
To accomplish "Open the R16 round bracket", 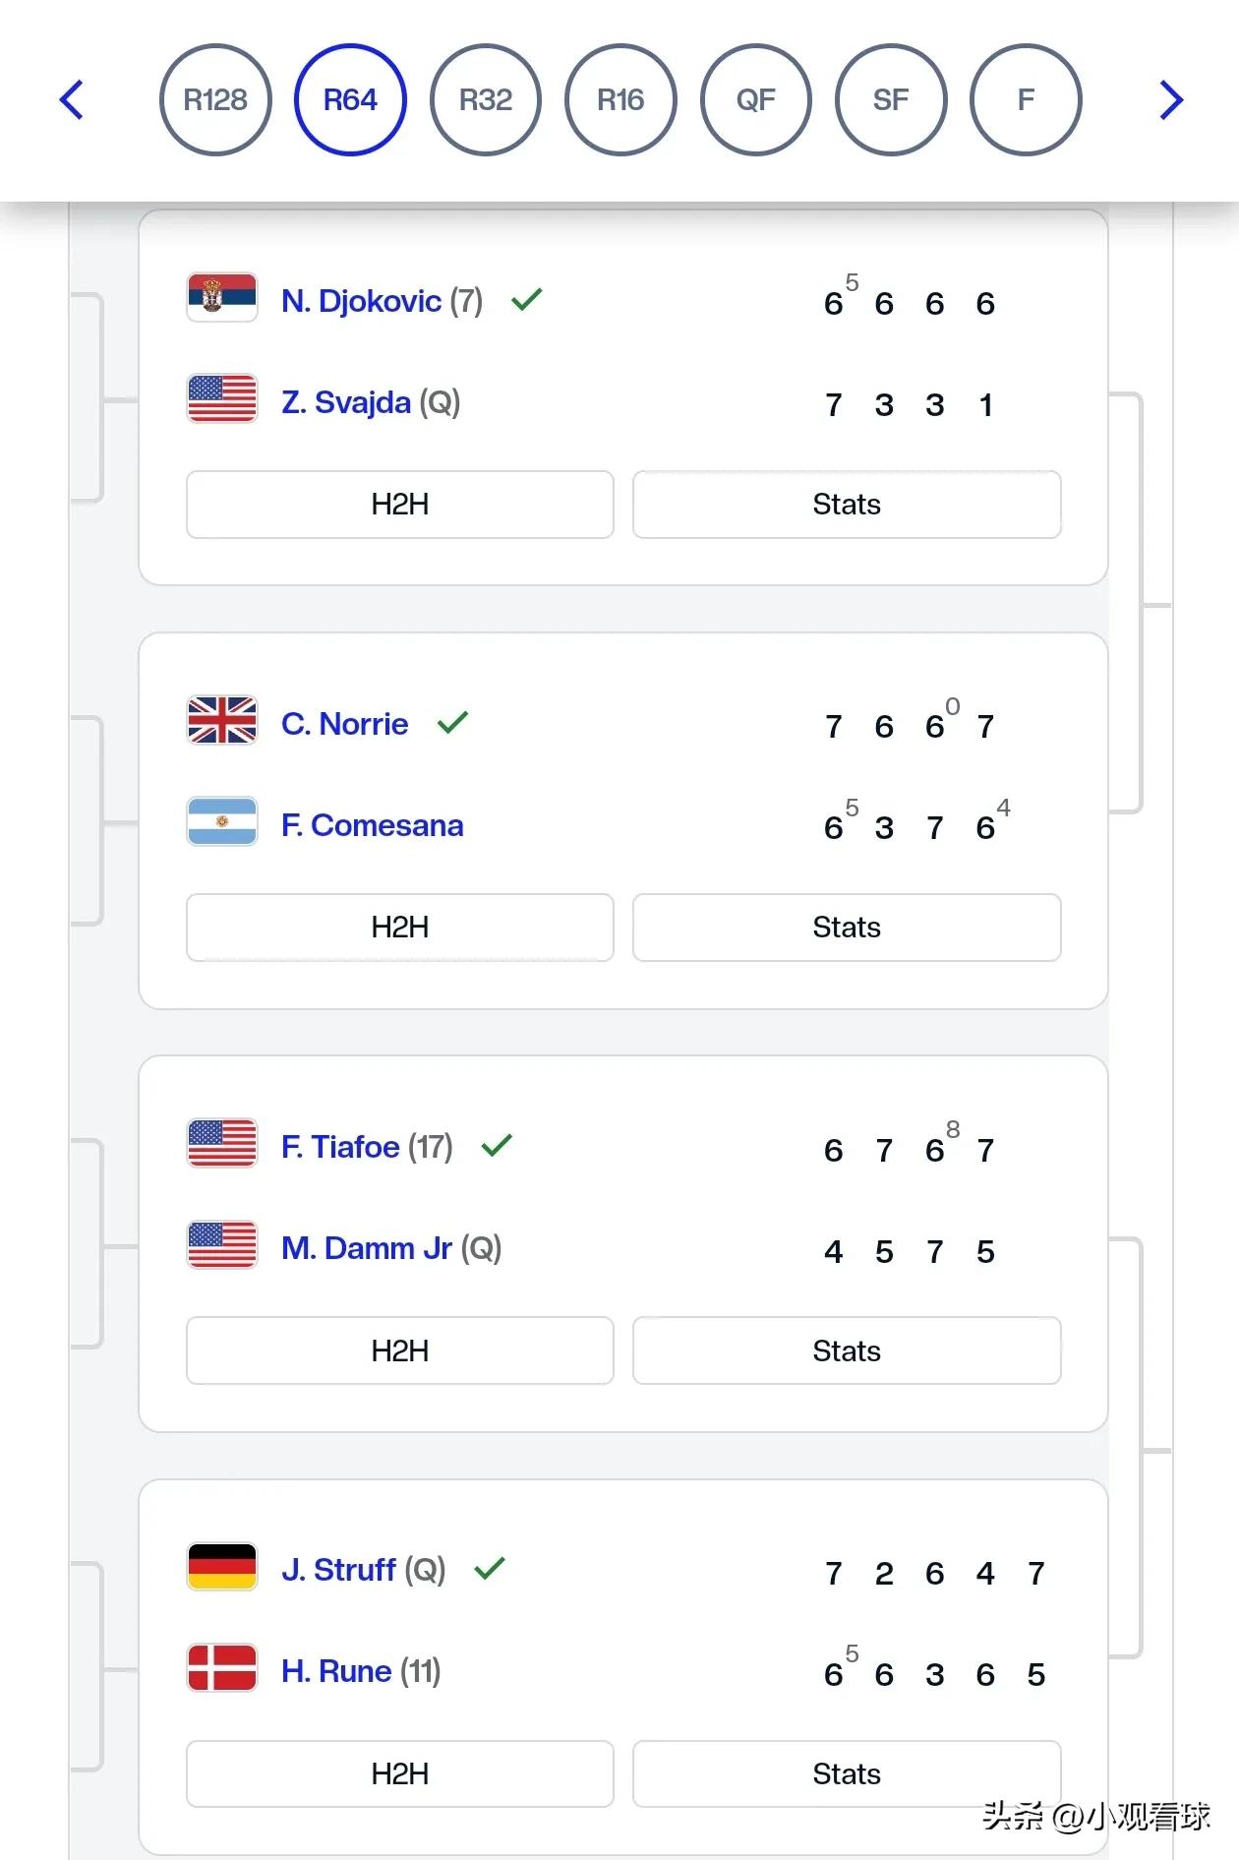I will point(620,99).
